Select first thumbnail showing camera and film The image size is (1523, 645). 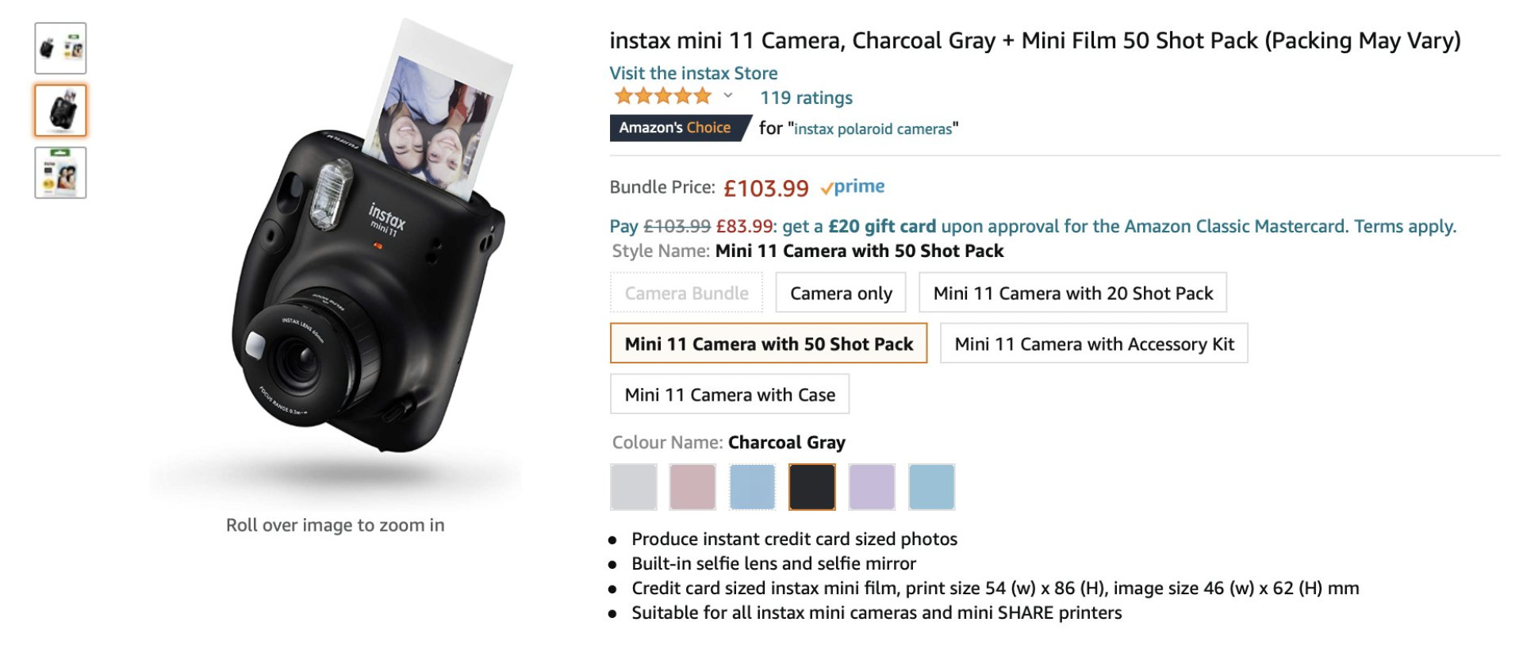coord(60,48)
